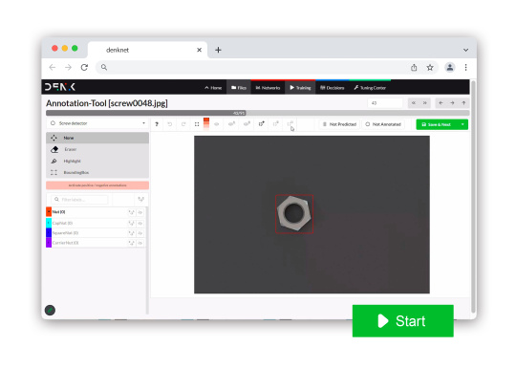Open the Training menu item
The width and height of the screenshot is (516, 390).
click(300, 88)
